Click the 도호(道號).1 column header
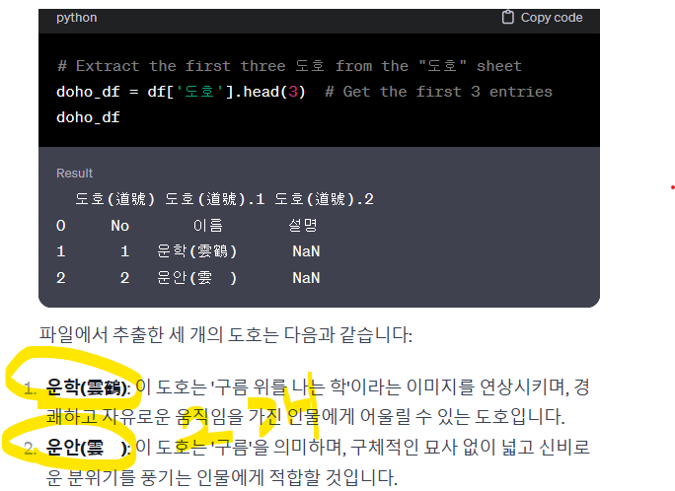The width and height of the screenshot is (675, 491). (x=215, y=199)
